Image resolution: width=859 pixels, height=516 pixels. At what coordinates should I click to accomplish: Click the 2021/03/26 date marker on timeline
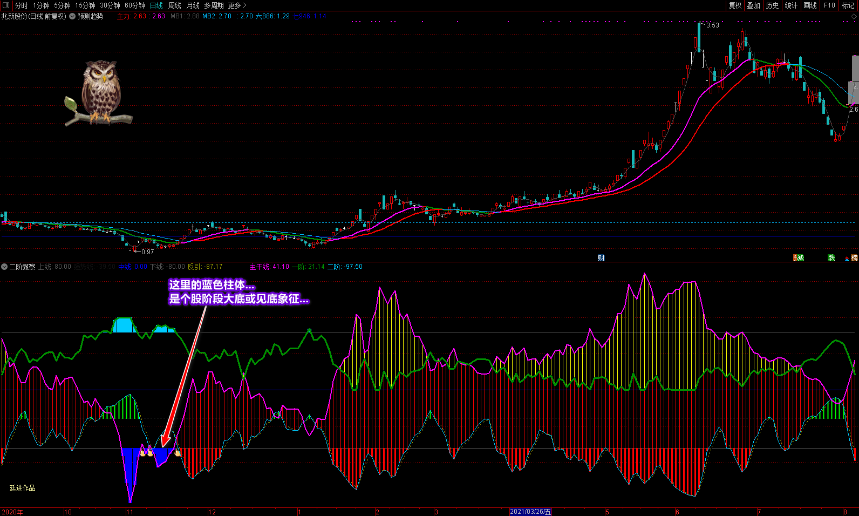click(530, 512)
